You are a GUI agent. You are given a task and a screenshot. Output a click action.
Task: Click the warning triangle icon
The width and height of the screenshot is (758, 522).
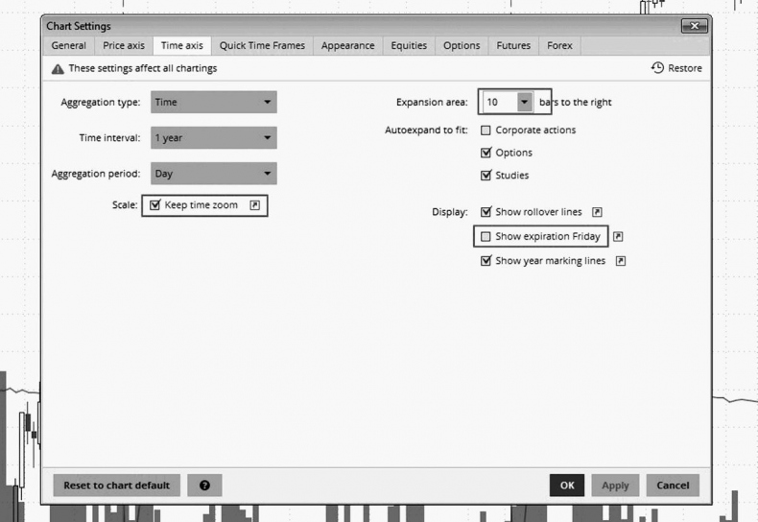[x=58, y=69]
